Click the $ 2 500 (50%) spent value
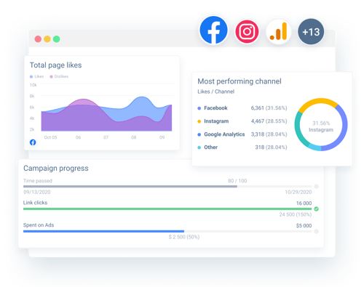 [184, 237]
